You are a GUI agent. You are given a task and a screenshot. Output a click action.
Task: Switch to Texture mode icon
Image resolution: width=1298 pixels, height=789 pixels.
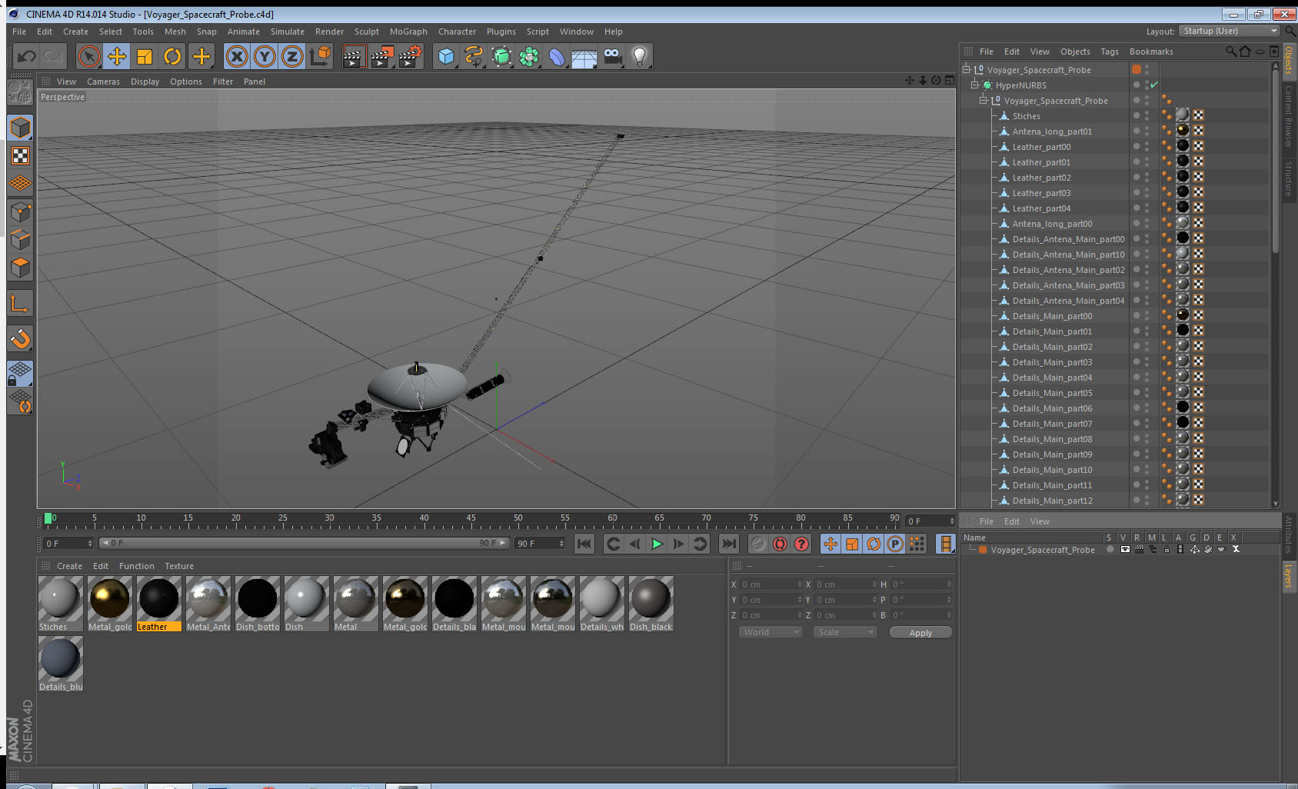[x=20, y=156]
